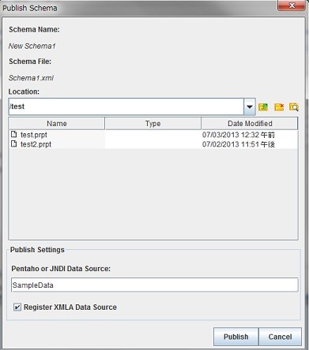The image size is (309, 350).
Task: Close the Publish Schema dialog
Action: [x=292, y=6]
